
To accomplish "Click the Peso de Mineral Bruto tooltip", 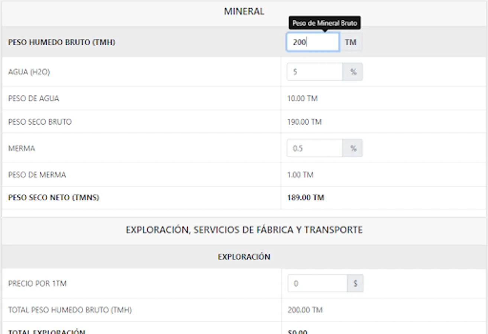I will pyautogui.click(x=324, y=23).
